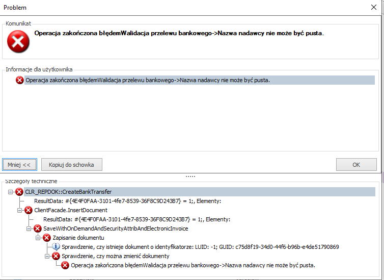Select the first ResultData line in the tree
The height and width of the screenshot is (280, 384).
pos(128,201)
